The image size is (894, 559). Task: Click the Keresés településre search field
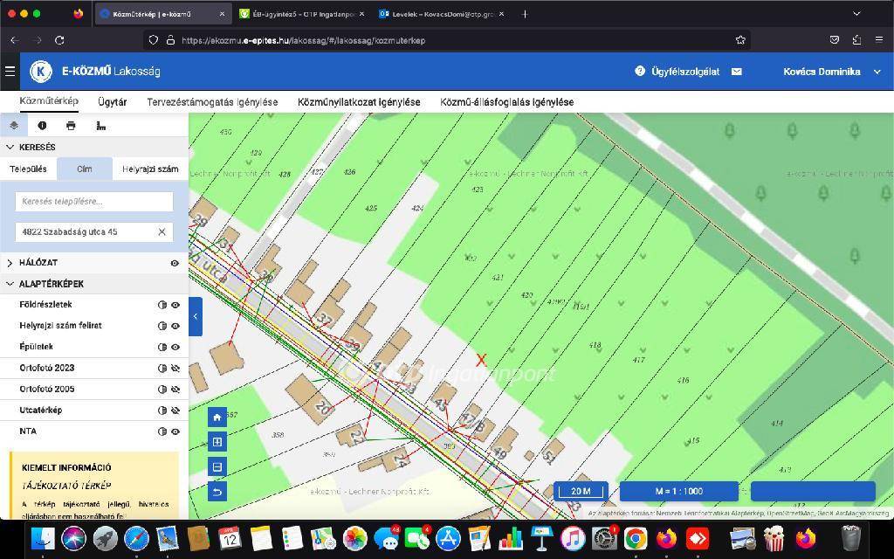point(94,202)
